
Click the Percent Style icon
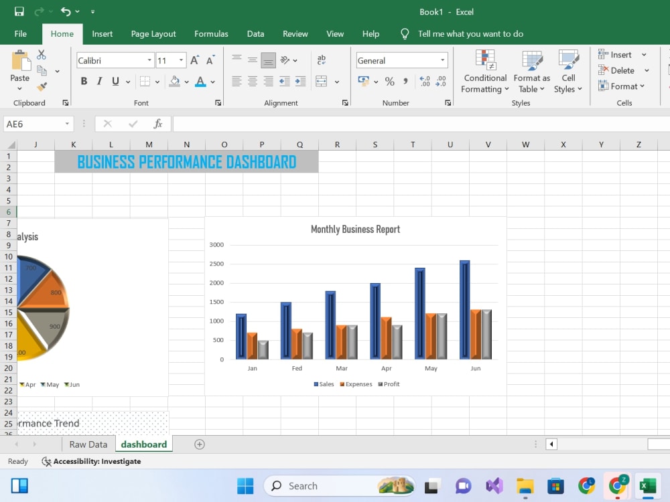(389, 81)
